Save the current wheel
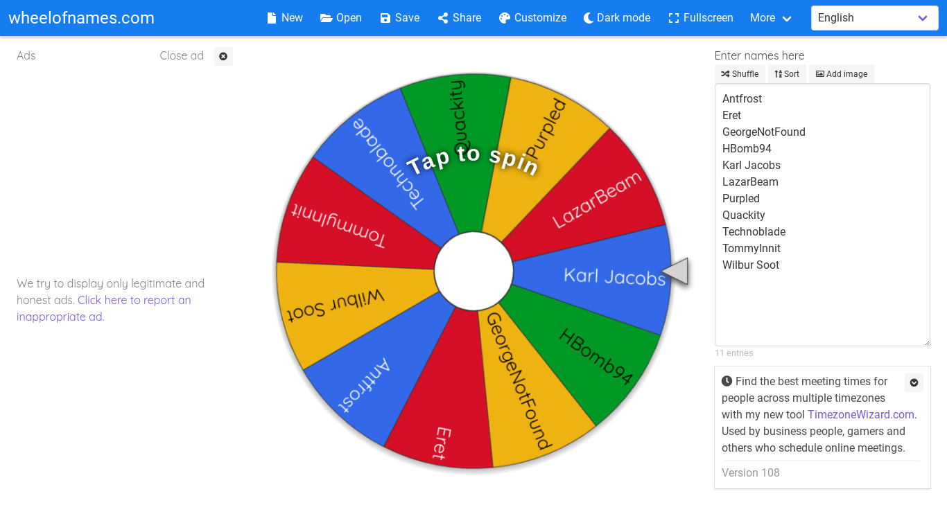The image size is (947, 532). pos(400,18)
